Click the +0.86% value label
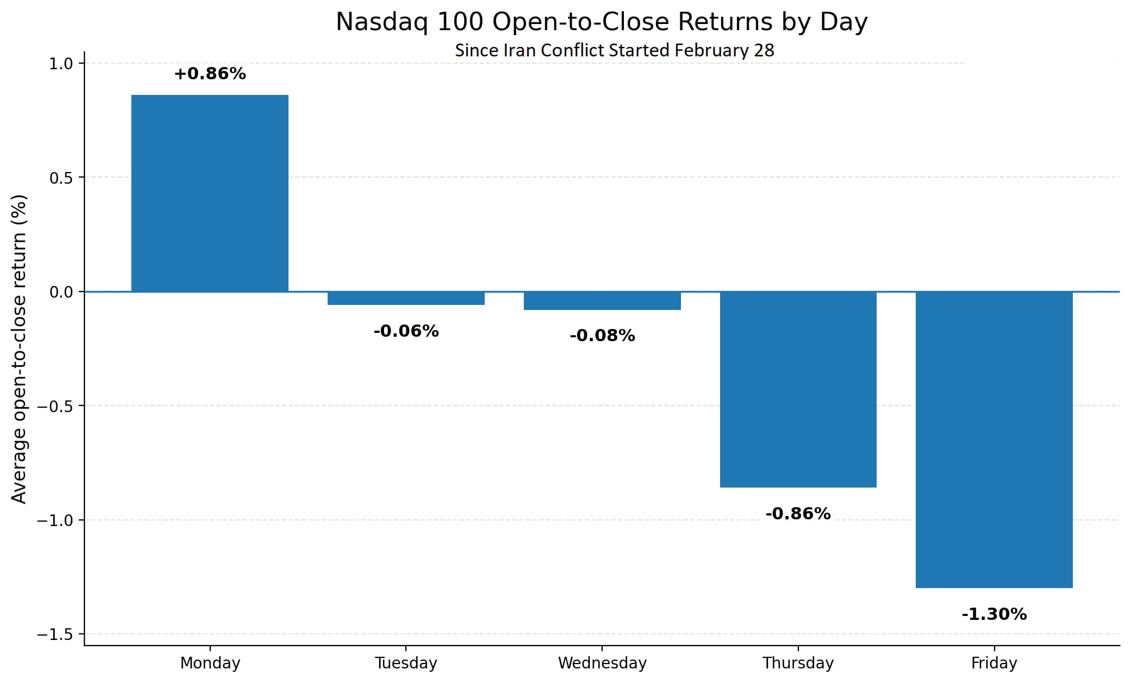Screen dimensions: 1131x683 coord(210,74)
